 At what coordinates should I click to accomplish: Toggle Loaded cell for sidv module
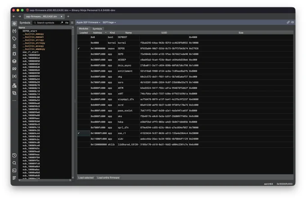tap(84, 139)
